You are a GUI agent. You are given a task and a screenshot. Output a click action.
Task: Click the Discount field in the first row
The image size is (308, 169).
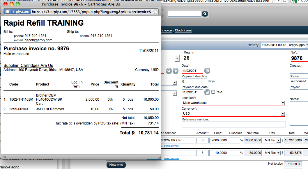coord(234,140)
